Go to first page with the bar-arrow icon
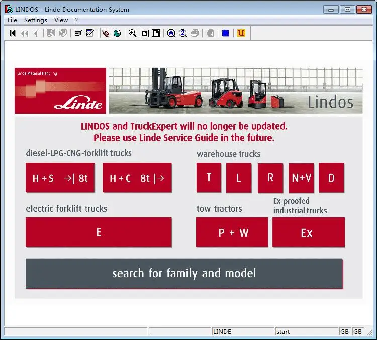Image resolution: width=377 pixels, height=340 pixels. (13, 33)
